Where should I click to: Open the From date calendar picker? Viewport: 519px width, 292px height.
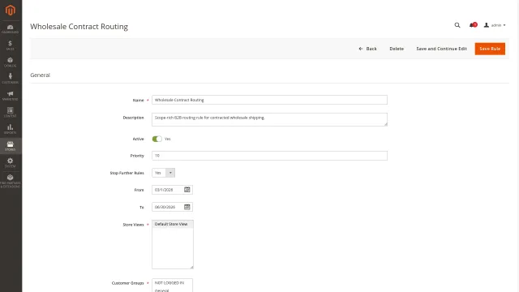pyautogui.click(x=187, y=190)
